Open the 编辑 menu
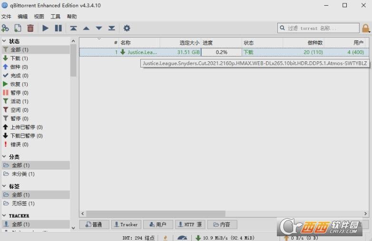The image size is (372, 241). (x=23, y=16)
